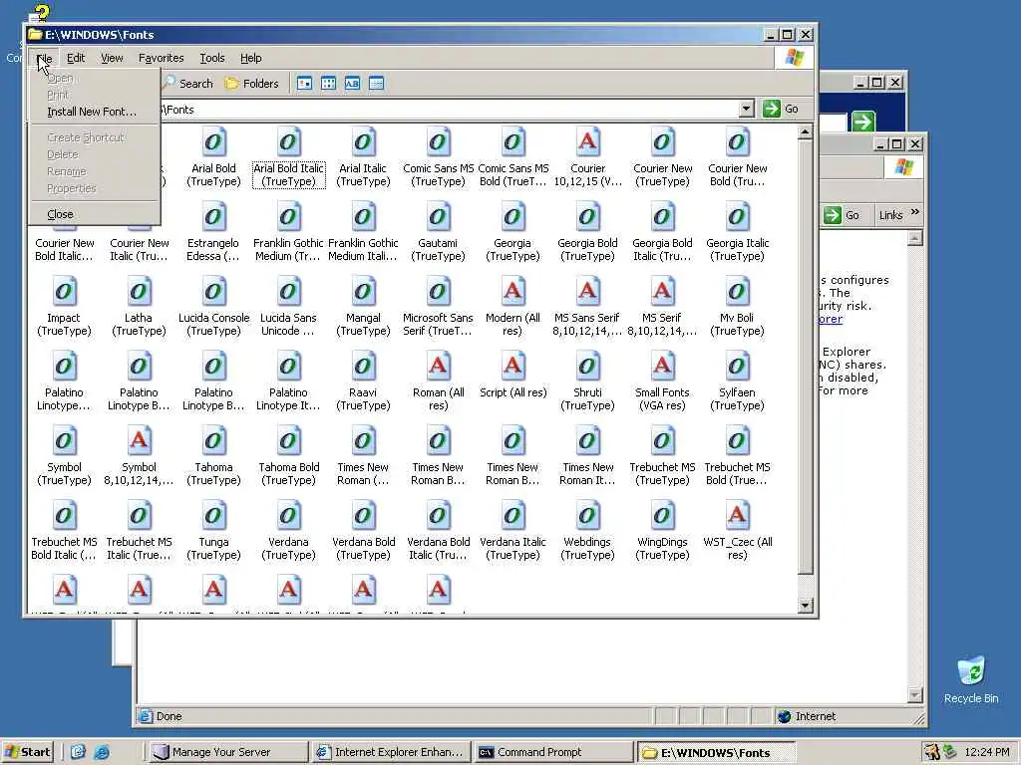Click Go button in Fonts window
Image resolution: width=1021 pixels, height=765 pixels.
click(x=782, y=109)
